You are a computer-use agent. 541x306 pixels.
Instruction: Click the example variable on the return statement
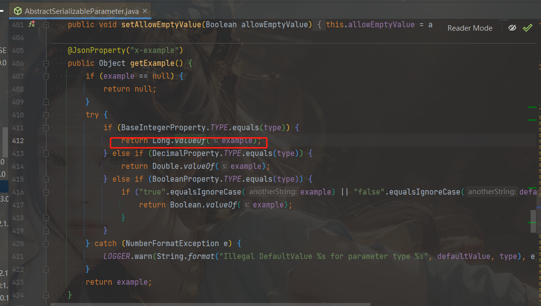[x=236, y=140]
